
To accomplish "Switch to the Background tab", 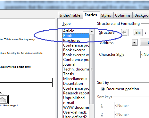I will point(141,15).
